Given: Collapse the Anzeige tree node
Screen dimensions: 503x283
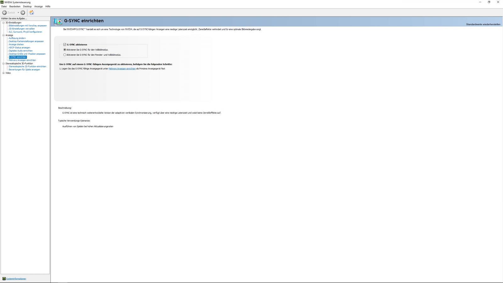Looking at the screenshot, I should pos(3,35).
